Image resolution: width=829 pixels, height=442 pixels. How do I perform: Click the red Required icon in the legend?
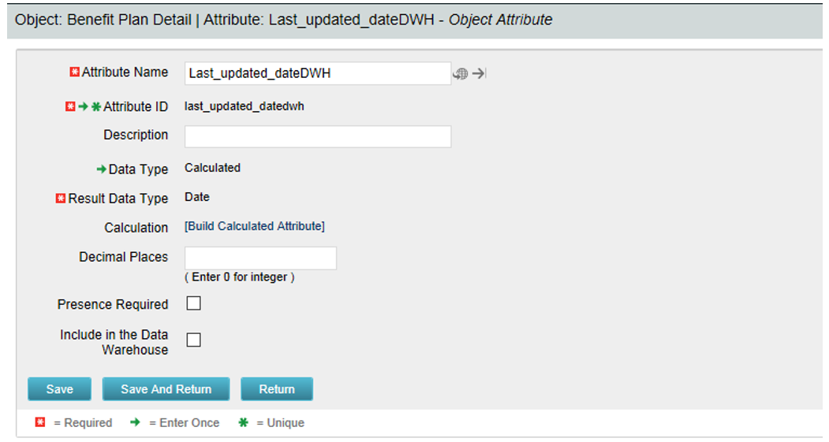(40, 422)
